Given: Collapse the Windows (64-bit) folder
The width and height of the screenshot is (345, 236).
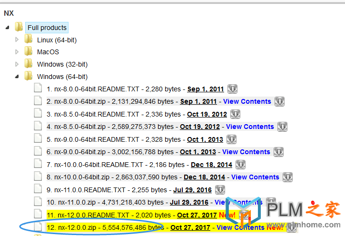Looking at the screenshot, I should pos(17,77).
